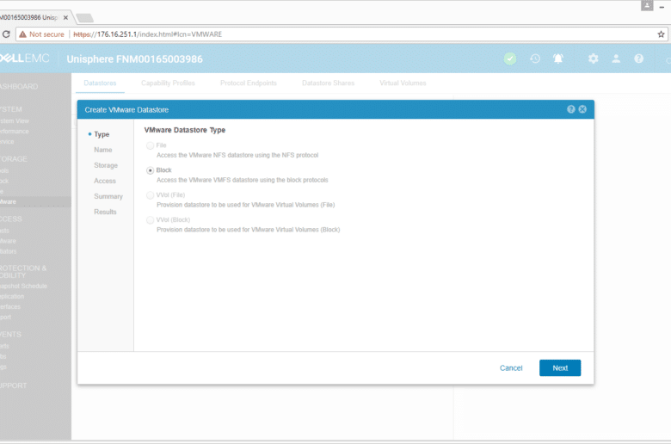Screen dimensions: 671x444
Task: Open the settings gear icon
Action: pos(593,59)
